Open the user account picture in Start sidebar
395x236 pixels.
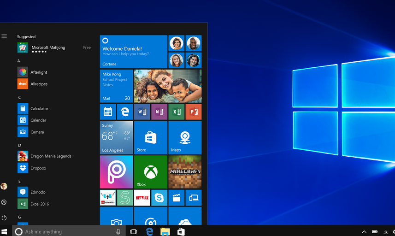[x=4, y=186]
